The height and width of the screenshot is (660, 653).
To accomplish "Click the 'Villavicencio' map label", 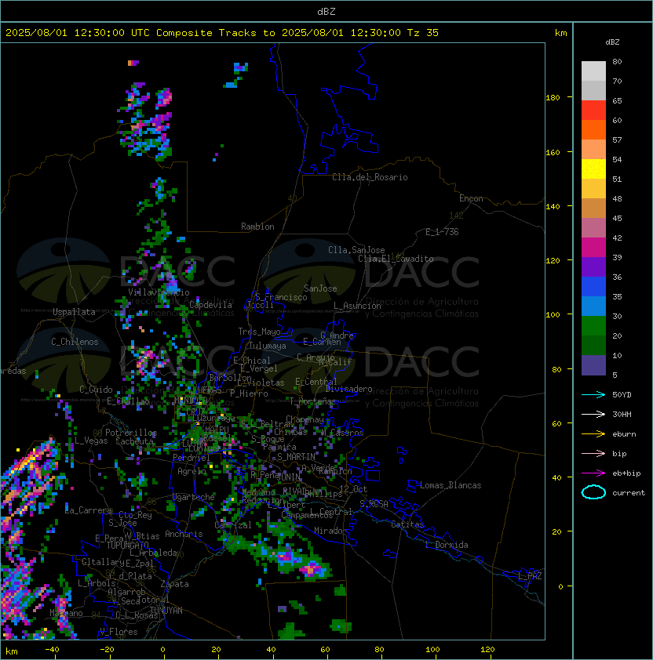I will click(x=159, y=292).
